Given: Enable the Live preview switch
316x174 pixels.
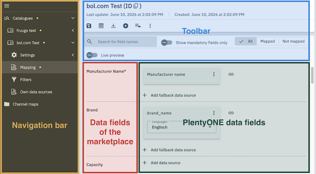Looking at the screenshot, I should coord(92,55).
